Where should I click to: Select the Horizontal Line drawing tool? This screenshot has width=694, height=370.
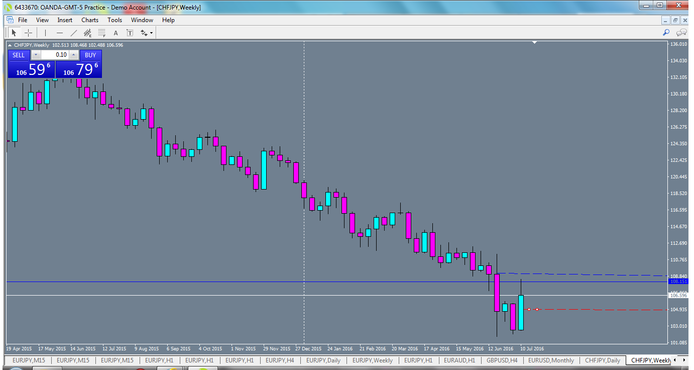tap(60, 33)
